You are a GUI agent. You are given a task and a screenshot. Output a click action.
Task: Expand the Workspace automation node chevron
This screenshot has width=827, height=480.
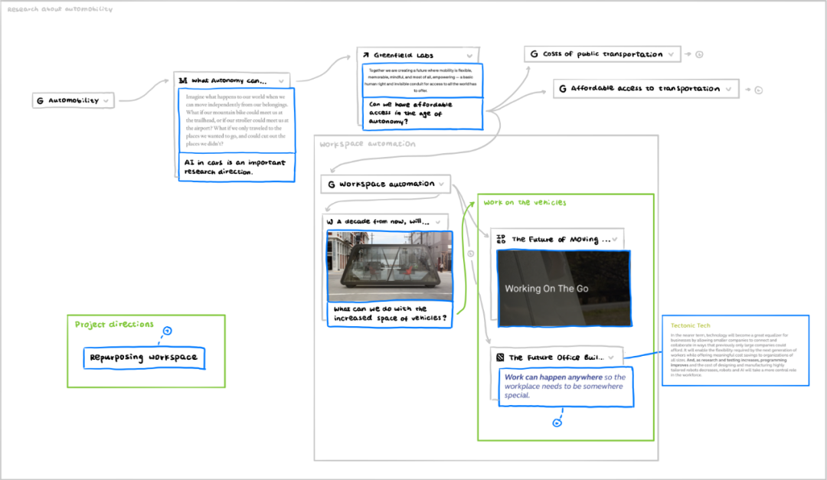pos(442,184)
